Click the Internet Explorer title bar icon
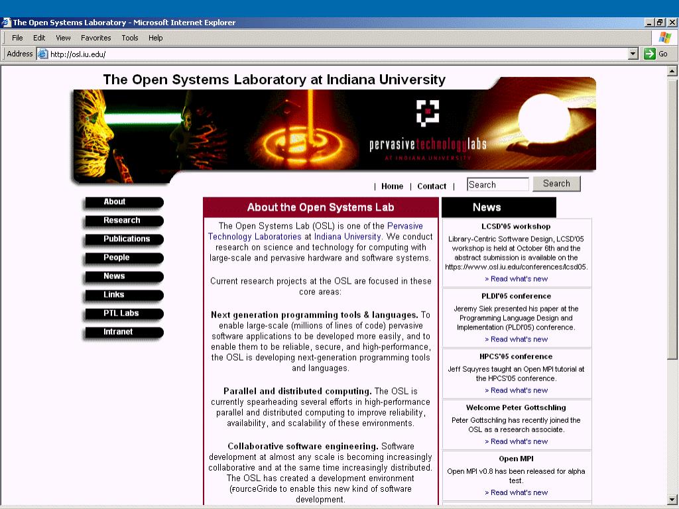The height and width of the screenshot is (509, 679). coord(6,23)
